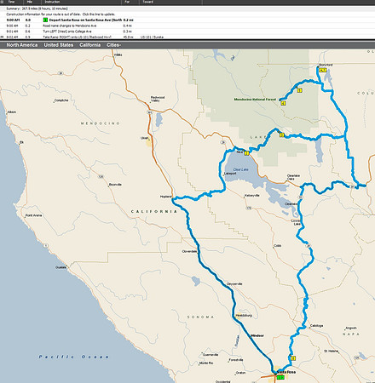The width and height of the screenshot is (375, 383).
Task: Click yellow stop marker between Stonyford and forest endpoint
Action: click(x=299, y=90)
